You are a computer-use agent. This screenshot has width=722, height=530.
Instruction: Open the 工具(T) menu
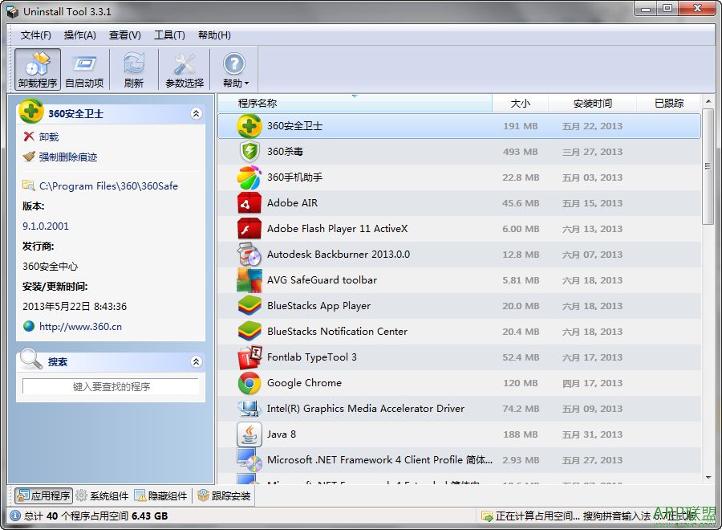point(171,35)
